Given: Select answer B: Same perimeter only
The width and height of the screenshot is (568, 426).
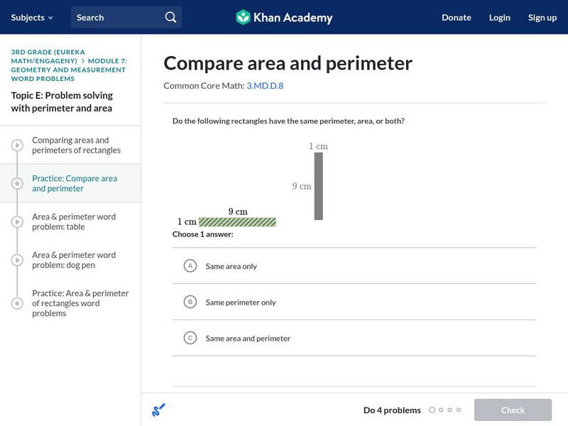Looking at the screenshot, I should (x=190, y=302).
